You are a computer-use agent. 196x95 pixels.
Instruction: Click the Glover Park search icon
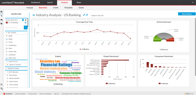7,51
